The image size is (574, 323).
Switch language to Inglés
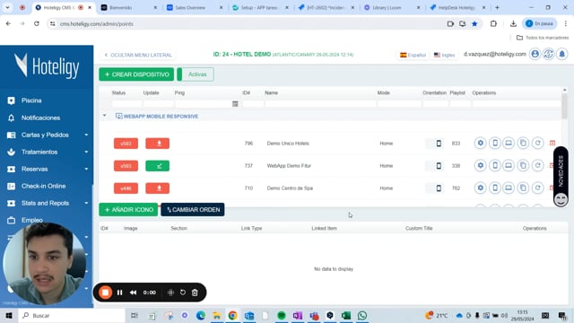click(444, 55)
